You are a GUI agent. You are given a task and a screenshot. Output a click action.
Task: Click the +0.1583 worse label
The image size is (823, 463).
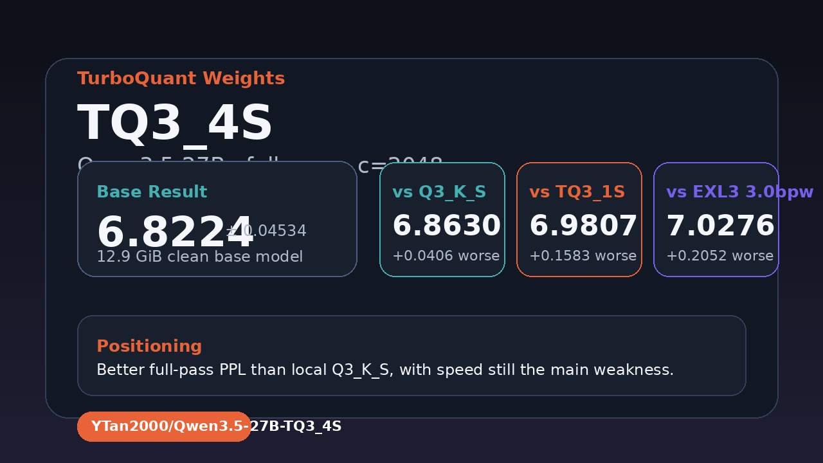pos(583,256)
